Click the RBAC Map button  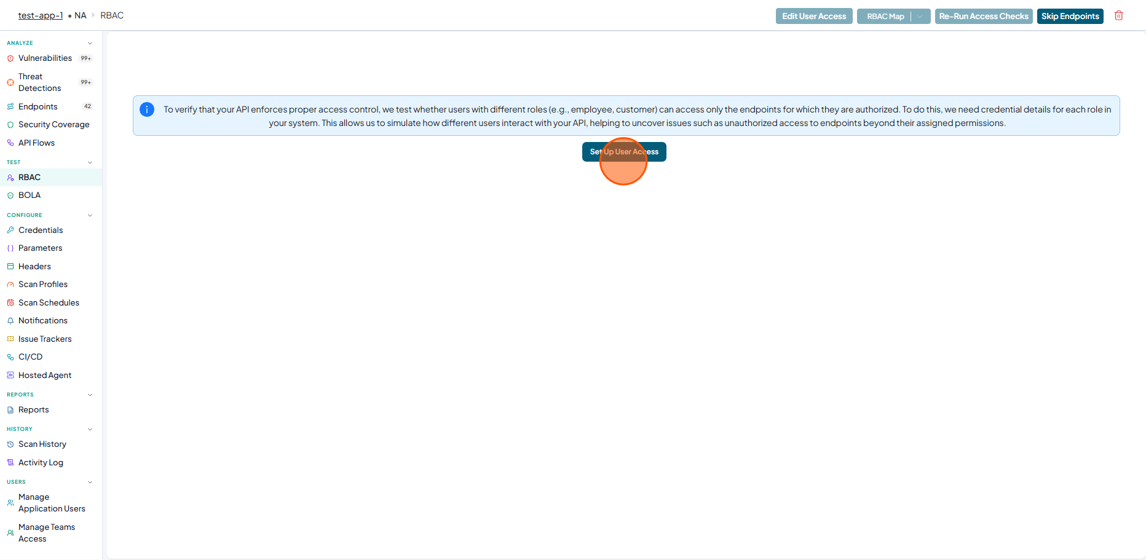[885, 17]
